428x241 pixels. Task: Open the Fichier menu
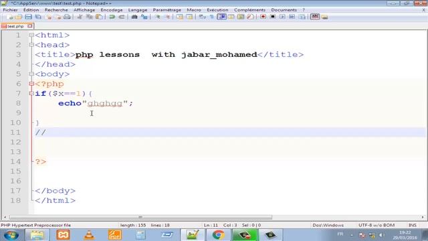click(x=10, y=10)
